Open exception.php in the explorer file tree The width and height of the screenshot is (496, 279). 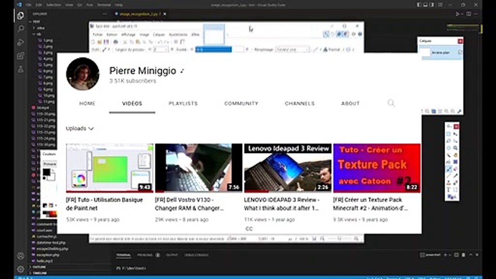(x=47, y=255)
